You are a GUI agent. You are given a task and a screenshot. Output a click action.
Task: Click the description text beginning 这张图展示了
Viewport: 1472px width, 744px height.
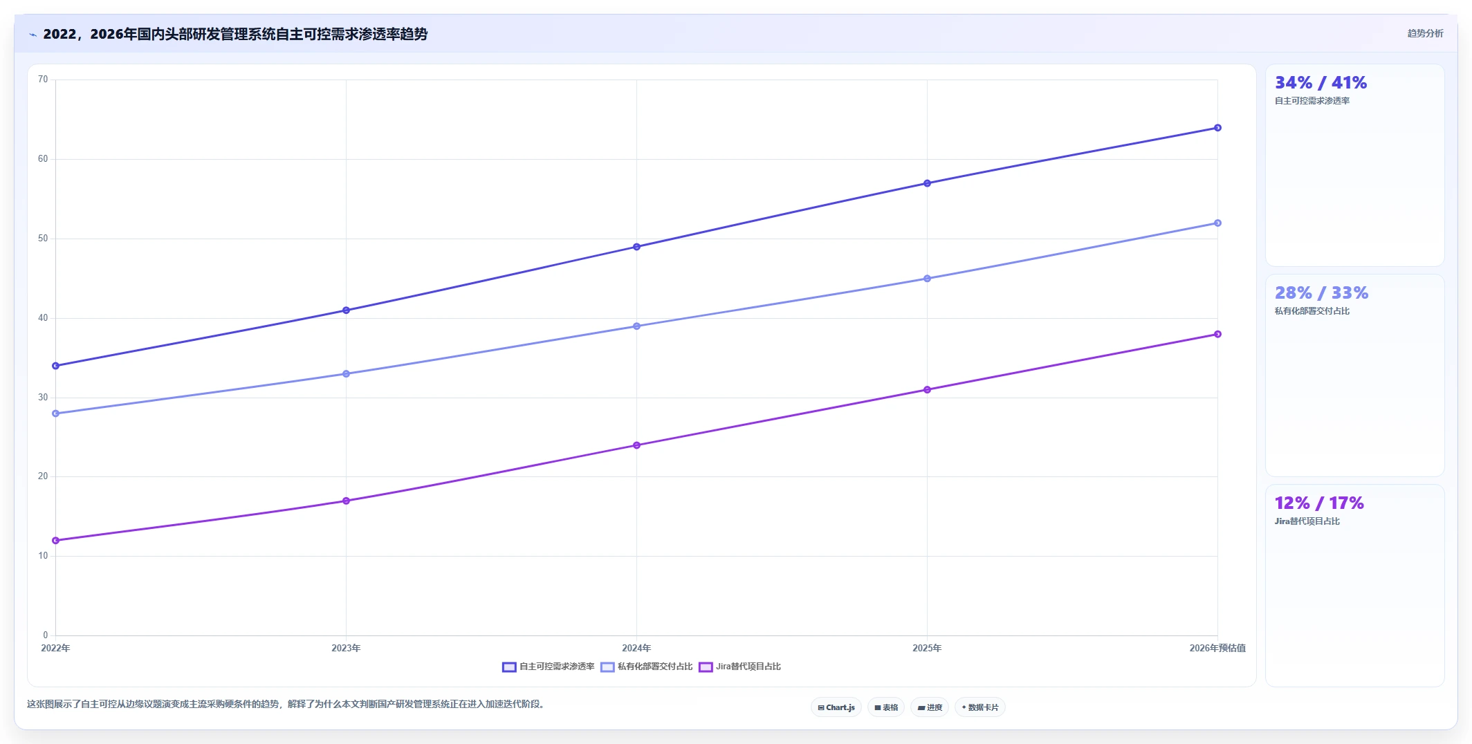click(287, 704)
